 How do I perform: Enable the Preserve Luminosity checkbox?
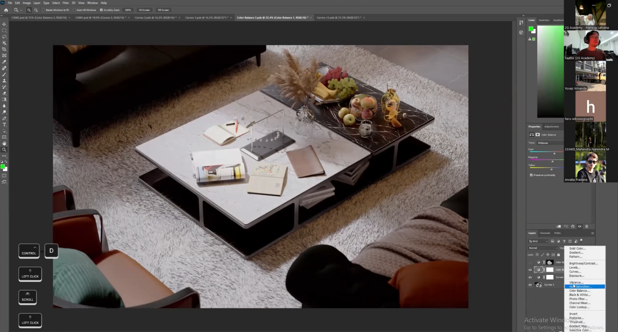[531, 175]
